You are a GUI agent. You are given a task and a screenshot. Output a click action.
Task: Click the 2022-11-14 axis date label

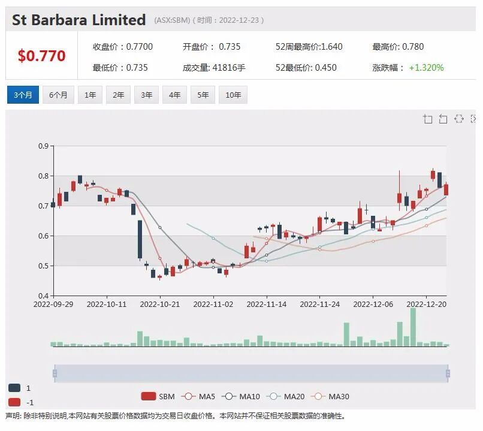pos(267,304)
